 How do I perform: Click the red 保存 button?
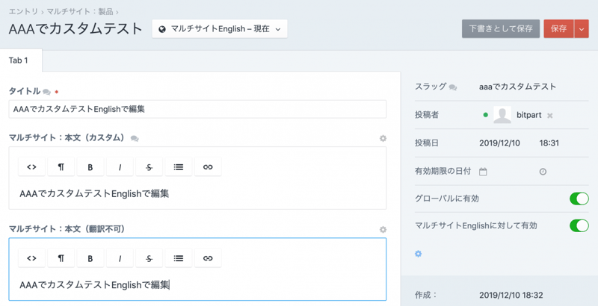(x=558, y=29)
